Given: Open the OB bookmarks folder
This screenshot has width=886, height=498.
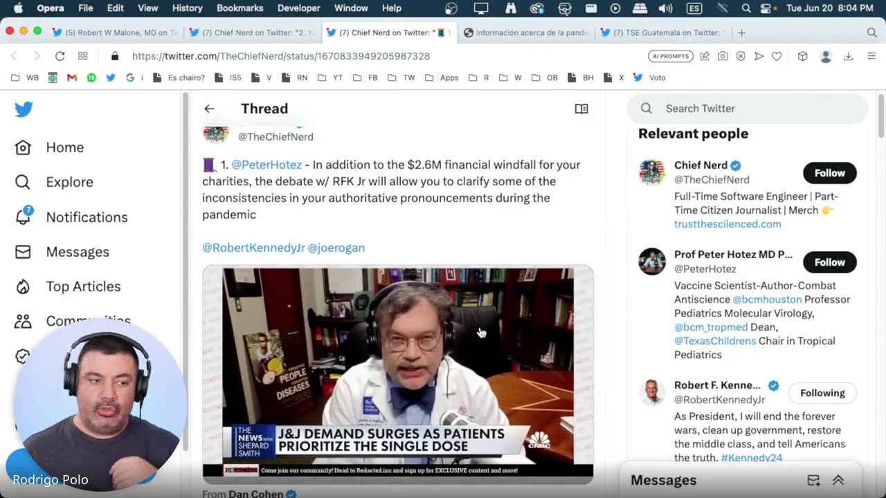Looking at the screenshot, I should 545,77.
